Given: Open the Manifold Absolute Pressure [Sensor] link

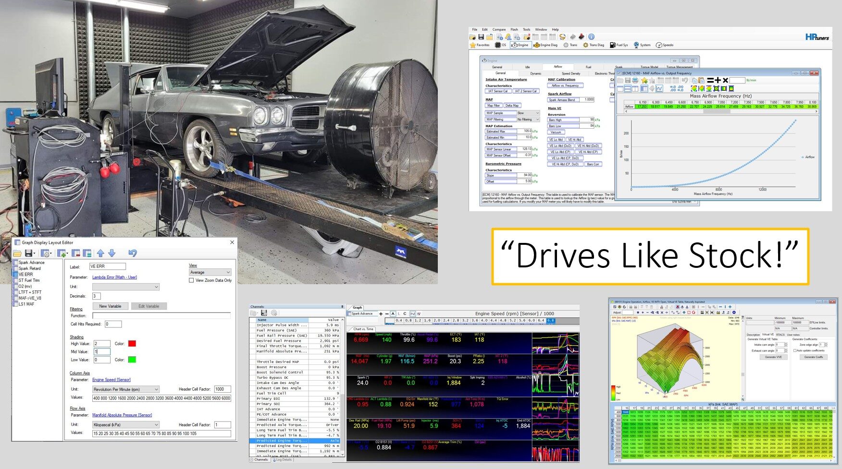Looking at the screenshot, I should pyautogui.click(x=122, y=415).
